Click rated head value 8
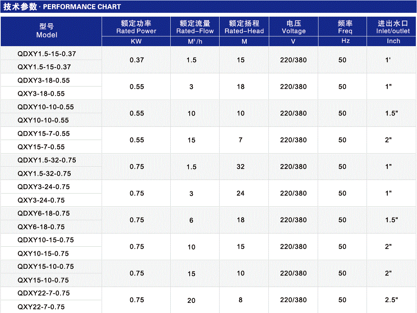 pos(241,300)
